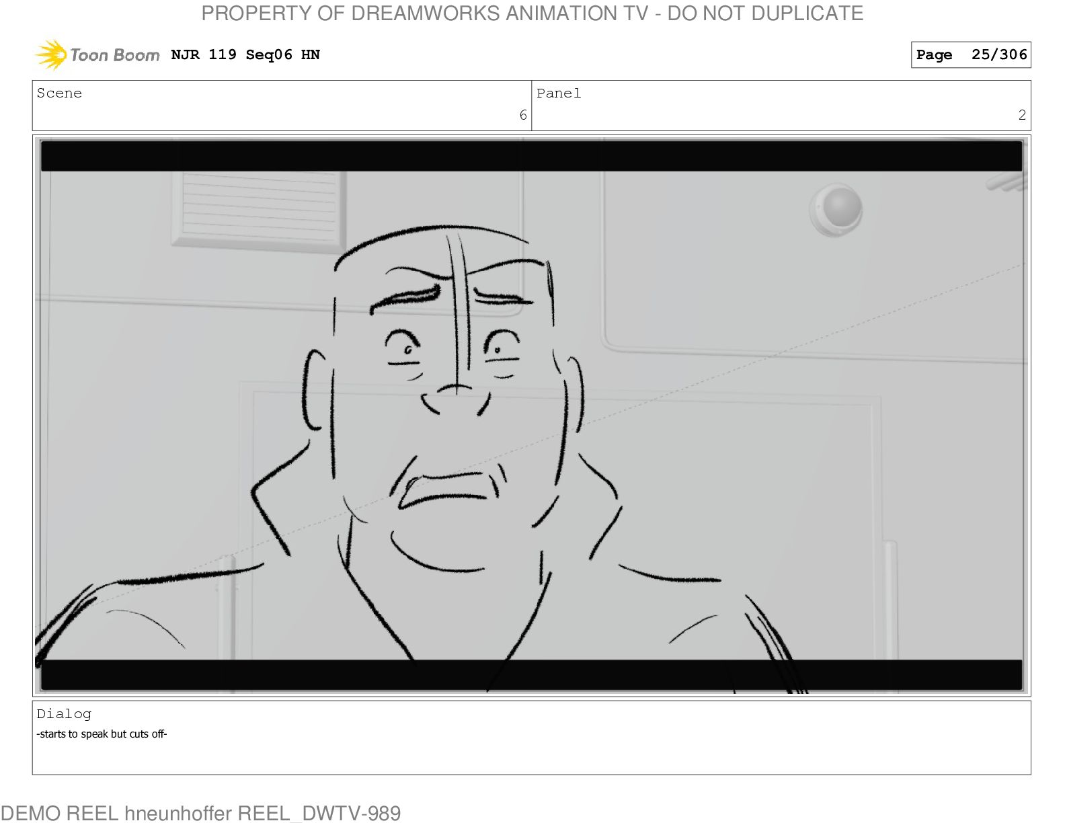Select the 'PROPERTY OF DREAMWORKS ANIMATION TV' header
The width and height of the screenshot is (1065, 823).
point(532,13)
